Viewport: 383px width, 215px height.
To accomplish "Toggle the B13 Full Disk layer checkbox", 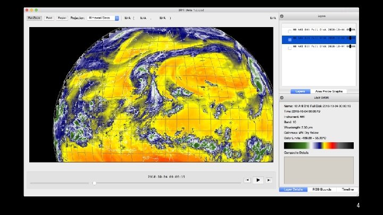I will (x=289, y=48).
